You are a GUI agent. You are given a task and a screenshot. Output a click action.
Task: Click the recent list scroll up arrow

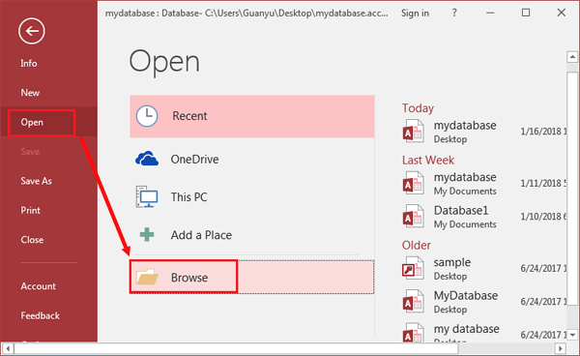tap(572, 57)
